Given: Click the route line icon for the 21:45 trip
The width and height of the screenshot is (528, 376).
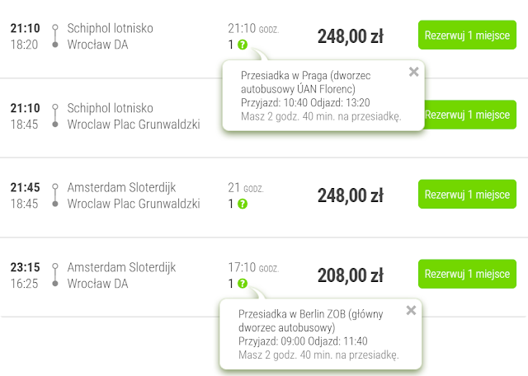Looking at the screenshot, I should click(x=54, y=195).
